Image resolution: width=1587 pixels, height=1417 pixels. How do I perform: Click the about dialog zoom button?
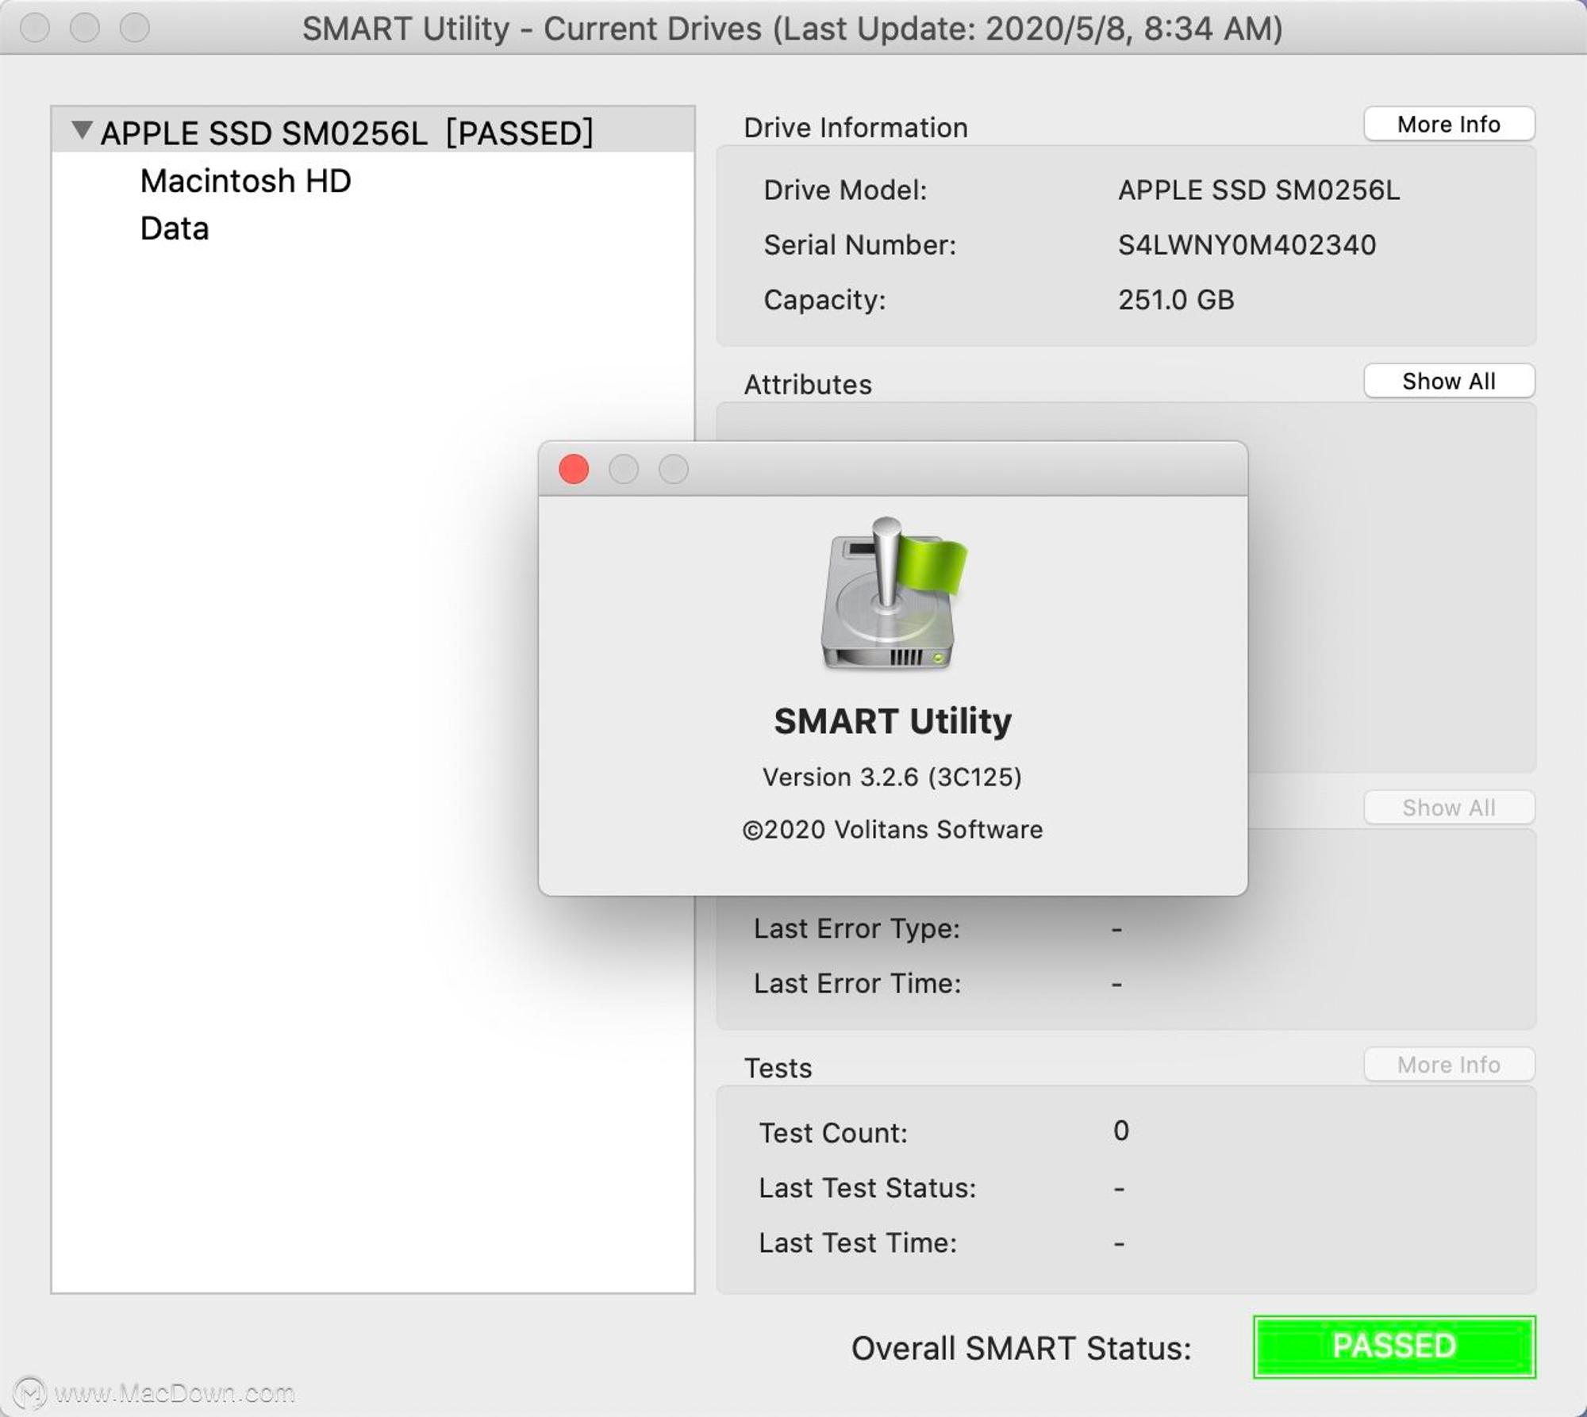coord(674,469)
